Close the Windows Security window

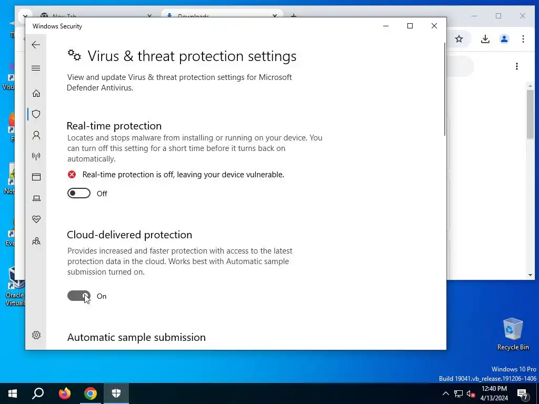point(434,26)
